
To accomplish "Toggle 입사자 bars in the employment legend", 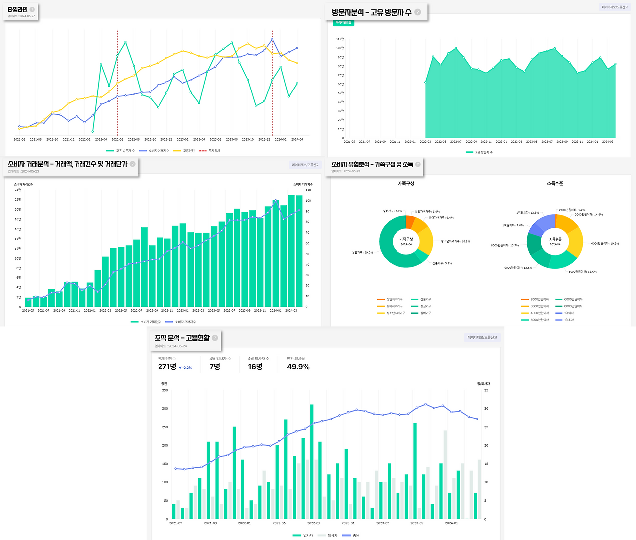I will click(x=303, y=535).
